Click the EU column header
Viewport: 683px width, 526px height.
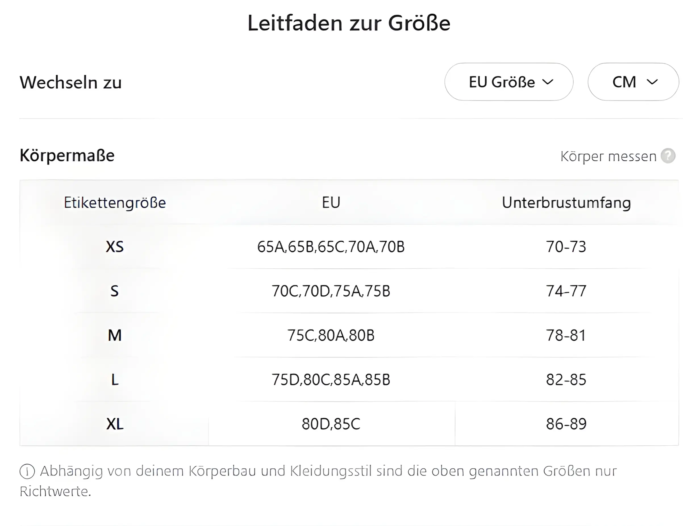click(331, 203)
